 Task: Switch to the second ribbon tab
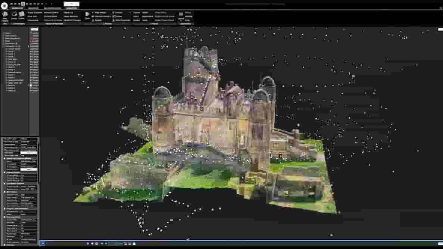tap(33, 8)
